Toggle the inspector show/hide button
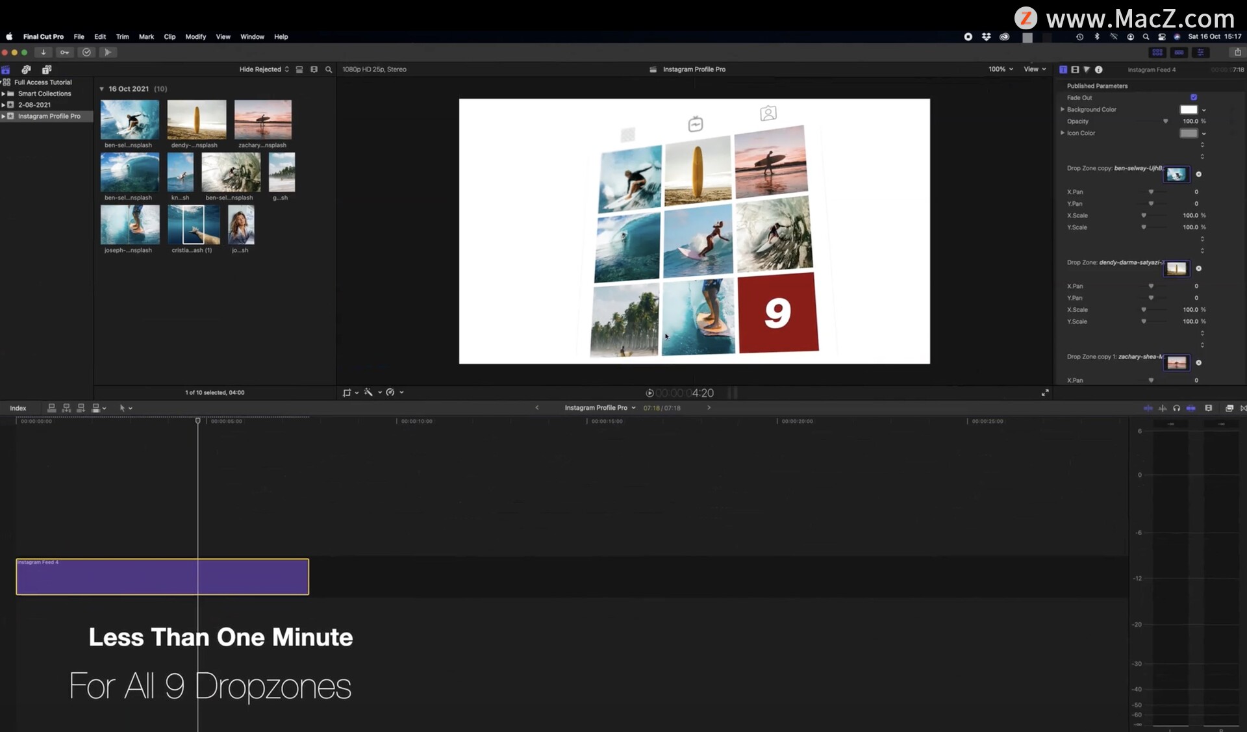 point(1200,53)
